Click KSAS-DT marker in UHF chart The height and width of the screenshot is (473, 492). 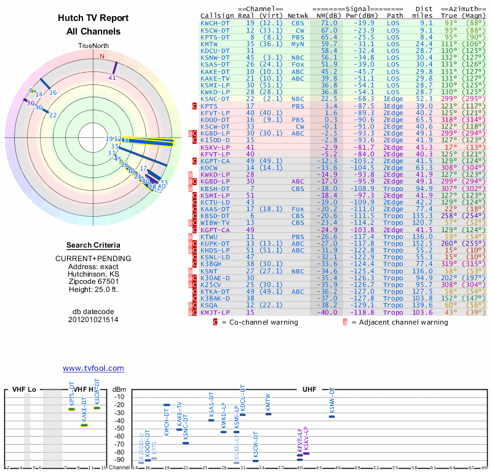point(211,420)
